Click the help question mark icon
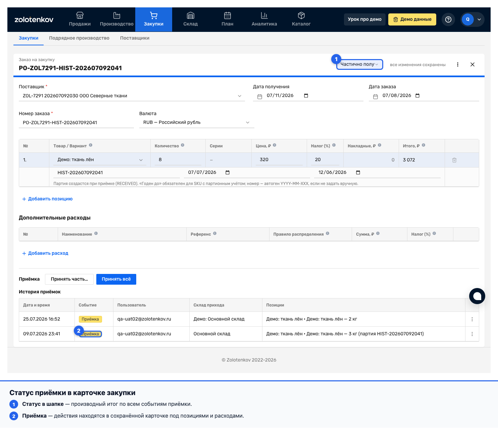 tap(448, 19)
